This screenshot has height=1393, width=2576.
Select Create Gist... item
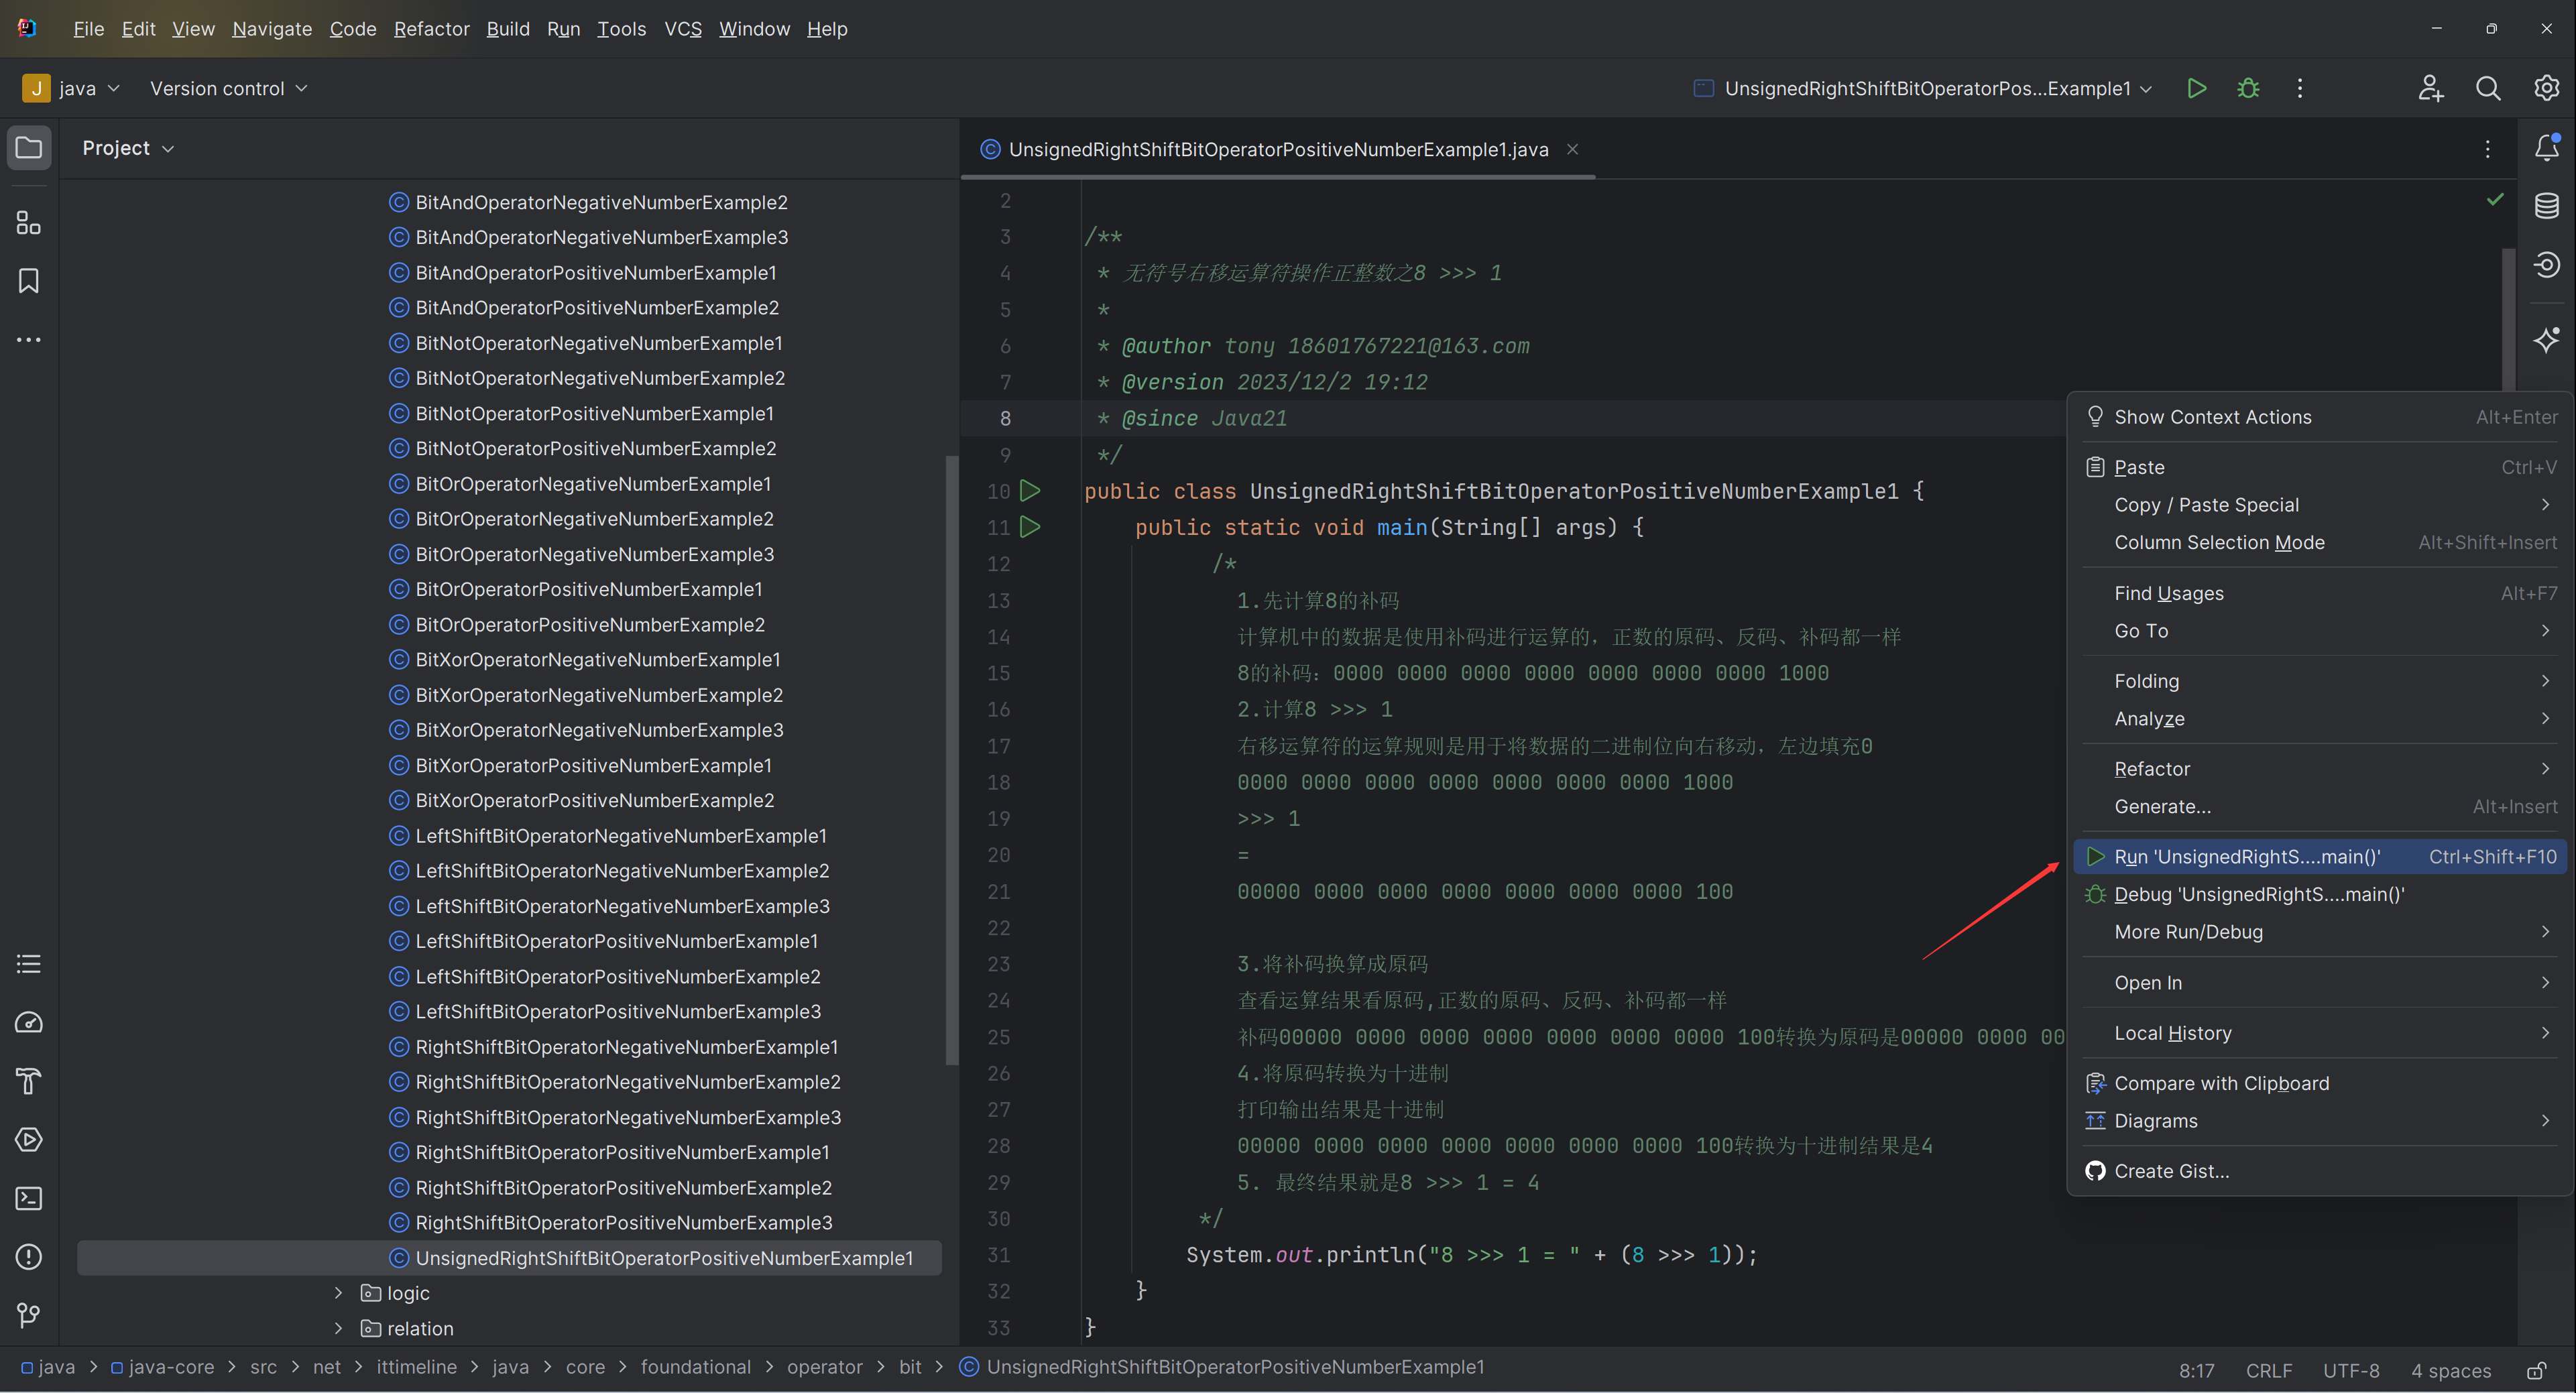(2320, 1171)
